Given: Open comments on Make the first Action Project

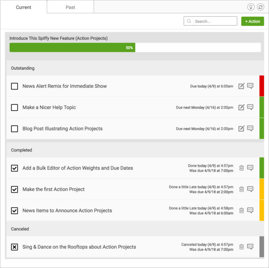Looking at the screenshot, I should 250,189.
